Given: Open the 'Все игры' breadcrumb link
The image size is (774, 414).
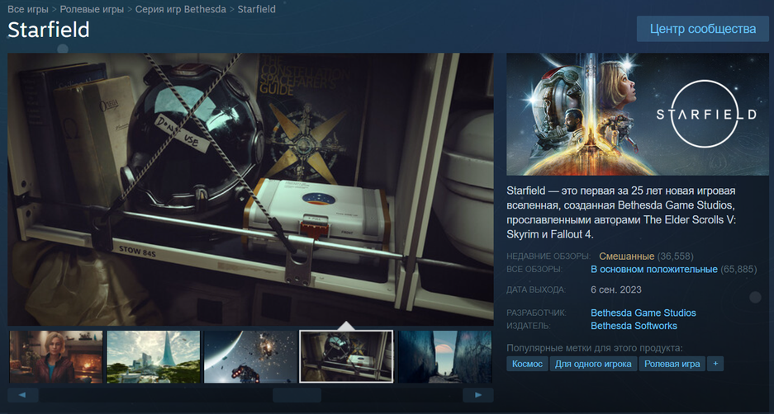Looking at the screenshot, I should pyautogui.click(x=28, y=9).
